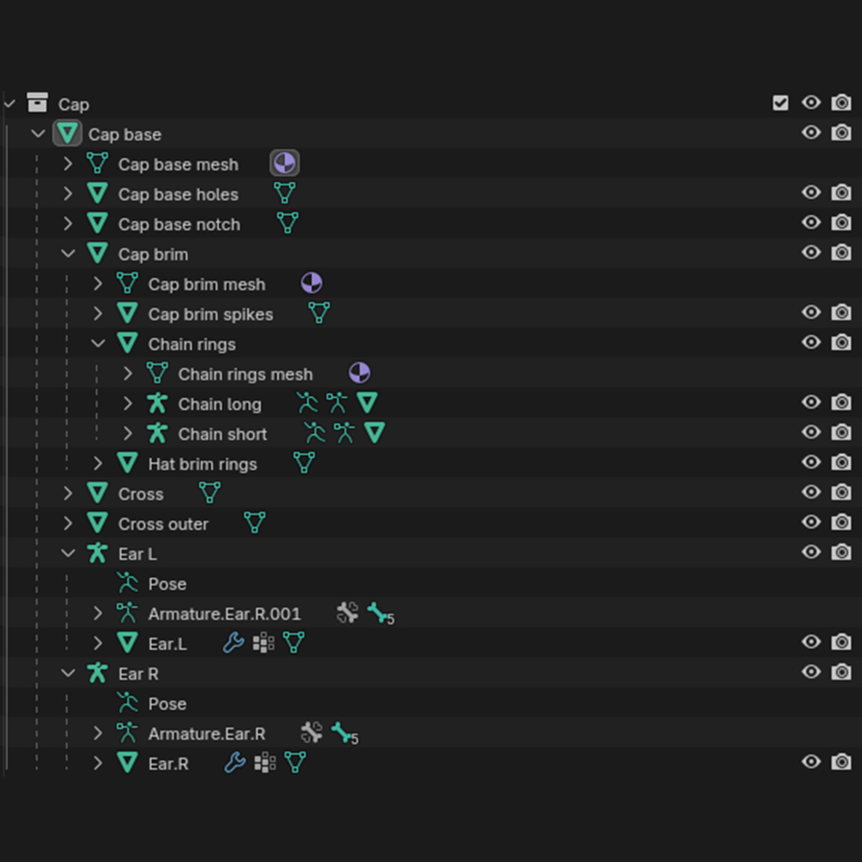Click the Cap base notch name
862x862 pixels.
pos(179,224)
